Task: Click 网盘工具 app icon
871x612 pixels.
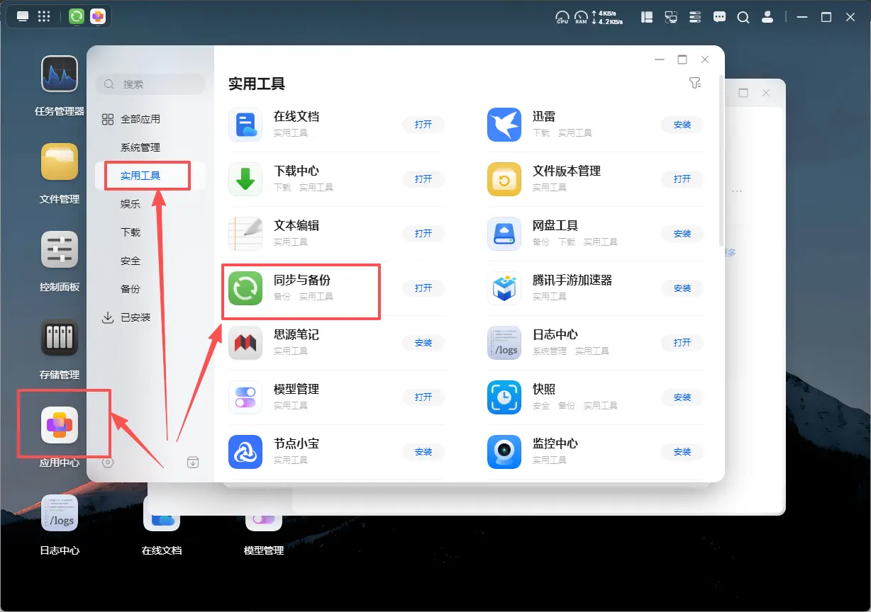Action: pos(504,234)
